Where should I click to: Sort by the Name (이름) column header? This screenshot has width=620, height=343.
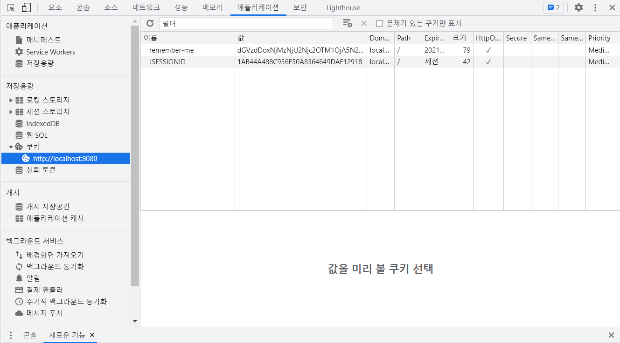pyautogui.click(x=188, y=38)
